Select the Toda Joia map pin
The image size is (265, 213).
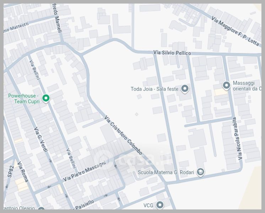tap(184, 89)
